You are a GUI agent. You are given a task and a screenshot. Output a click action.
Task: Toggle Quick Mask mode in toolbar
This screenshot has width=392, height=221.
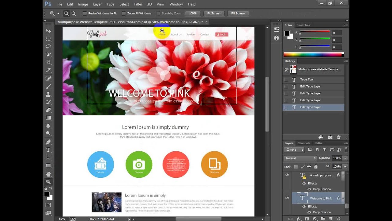click(48, 205)
